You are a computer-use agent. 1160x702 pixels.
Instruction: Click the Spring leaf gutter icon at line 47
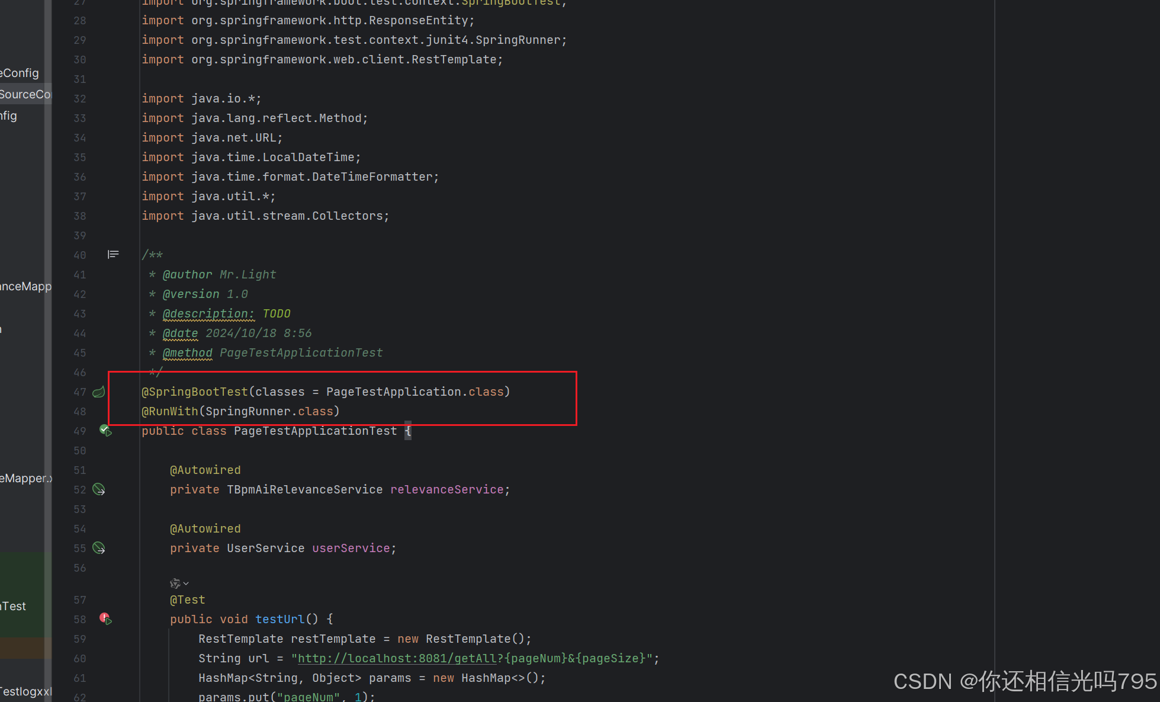click(x=99, y=392)
